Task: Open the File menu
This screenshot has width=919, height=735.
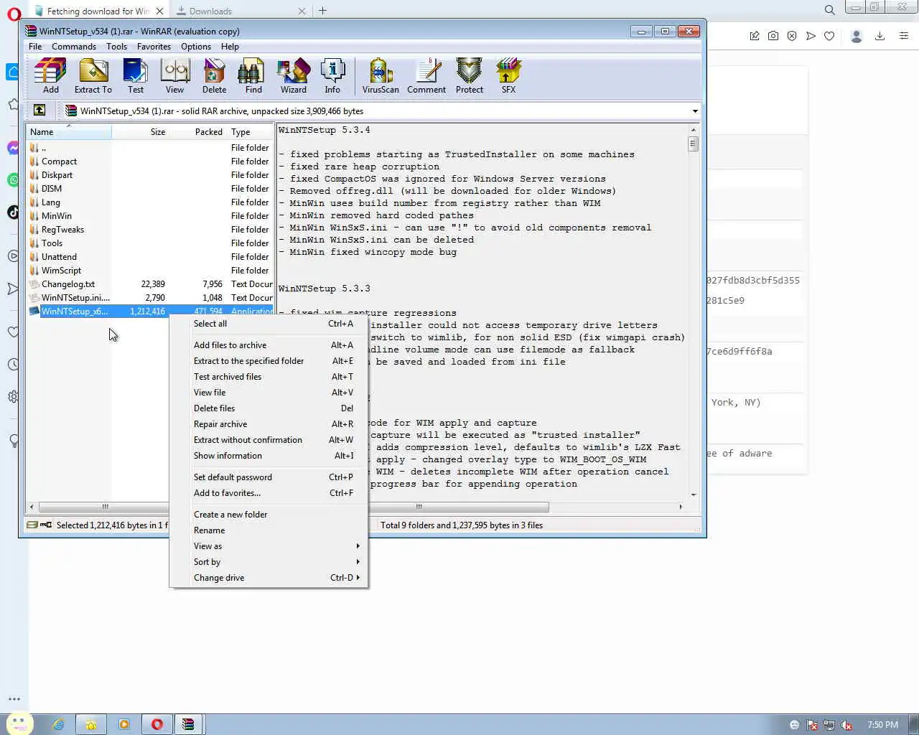Action: (x=35, y=47)
